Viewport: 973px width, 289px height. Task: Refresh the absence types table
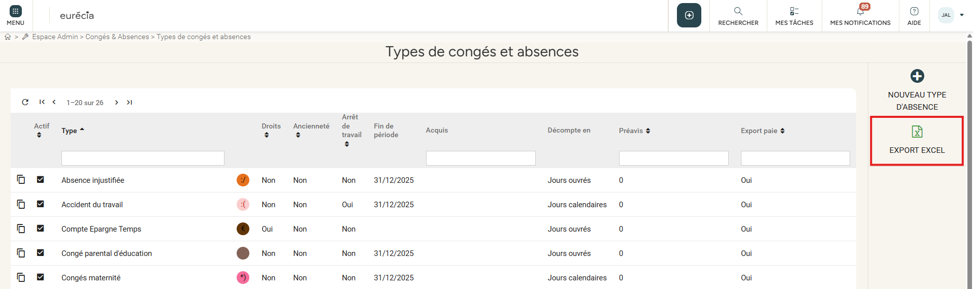pos(25,102)
